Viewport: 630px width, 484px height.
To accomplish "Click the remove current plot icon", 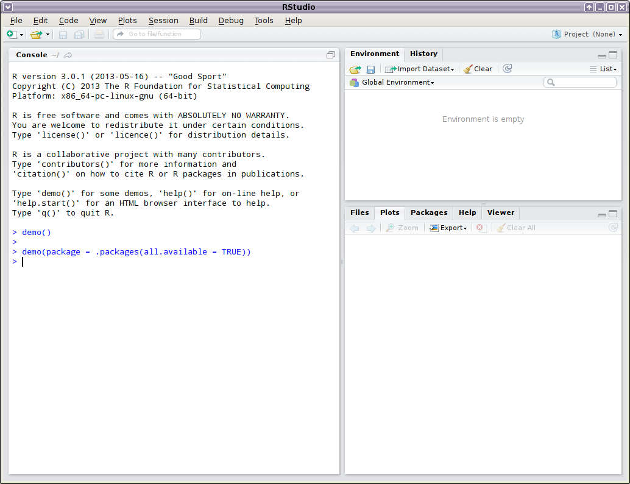I will 481,228.
